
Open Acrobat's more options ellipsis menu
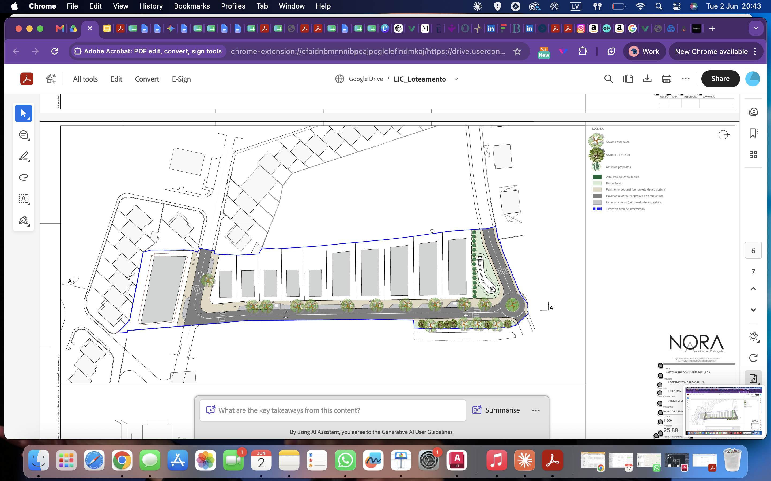click(686, 79)
